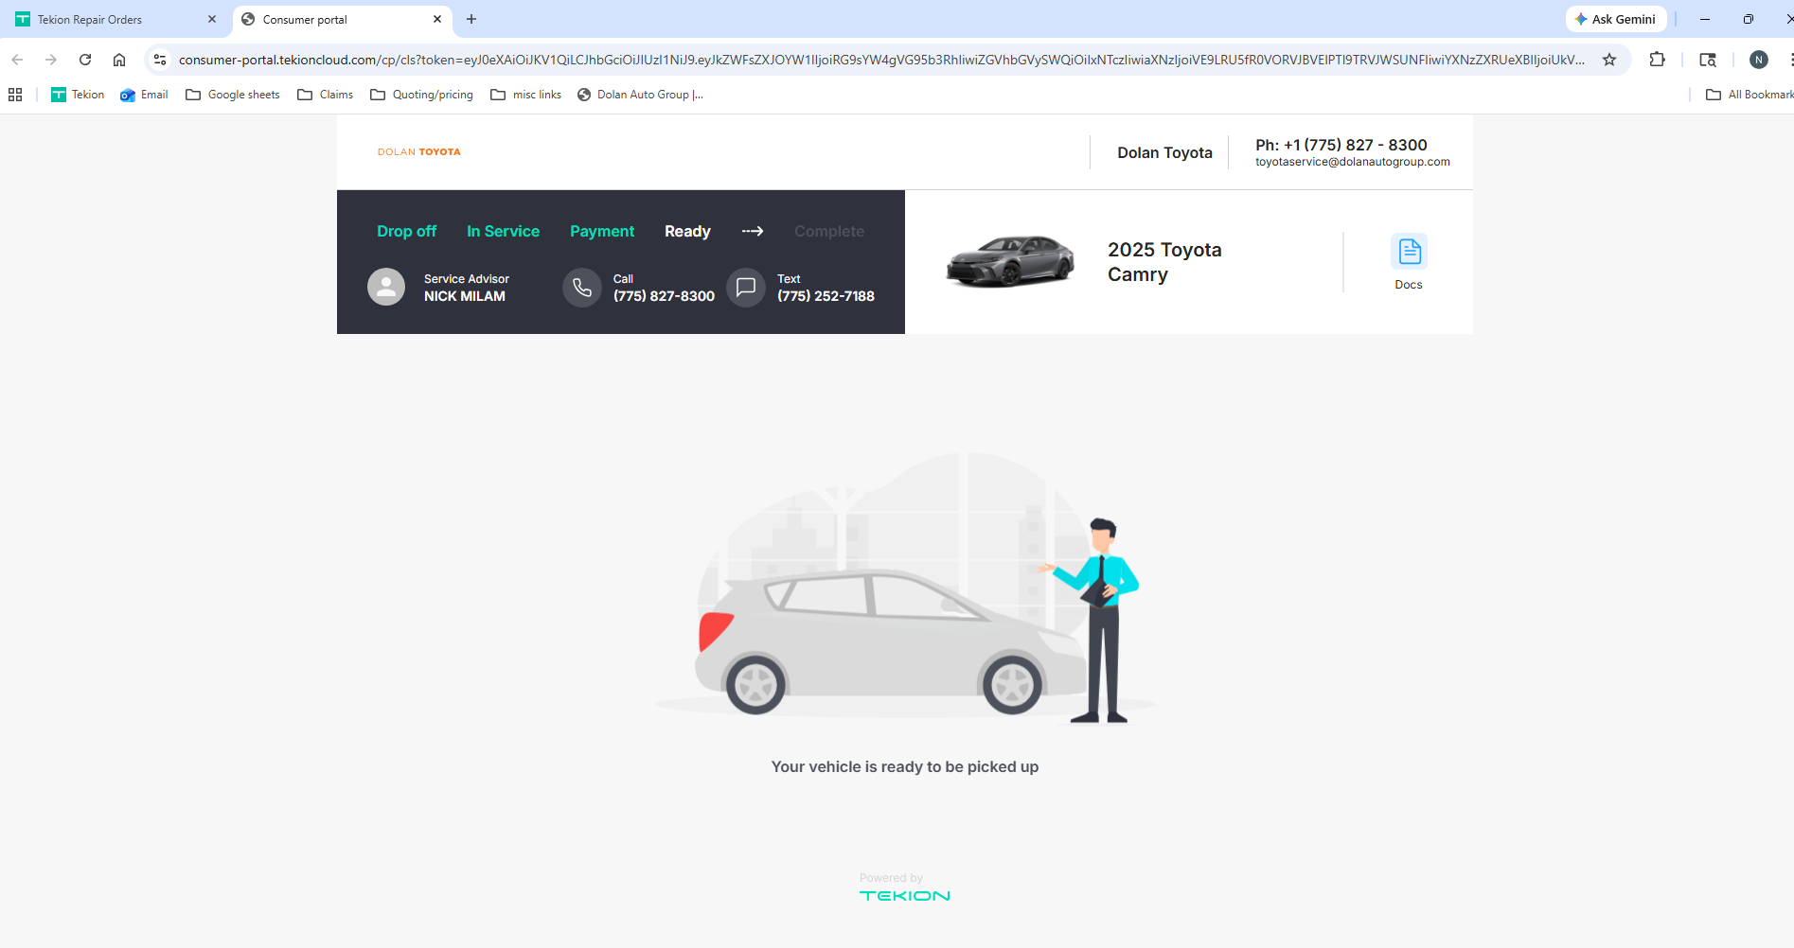Viewport: 1794px width, 948px height.
Task: Expand the All Bookmarks folder
Action: (1749, 95)
